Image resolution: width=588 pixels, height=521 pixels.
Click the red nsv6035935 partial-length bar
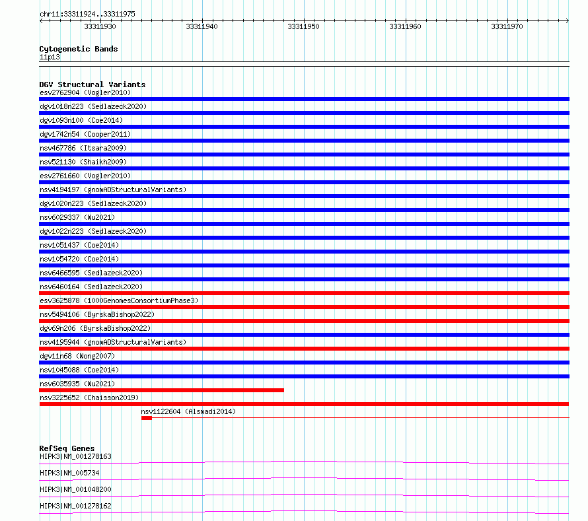click(162, 390)
